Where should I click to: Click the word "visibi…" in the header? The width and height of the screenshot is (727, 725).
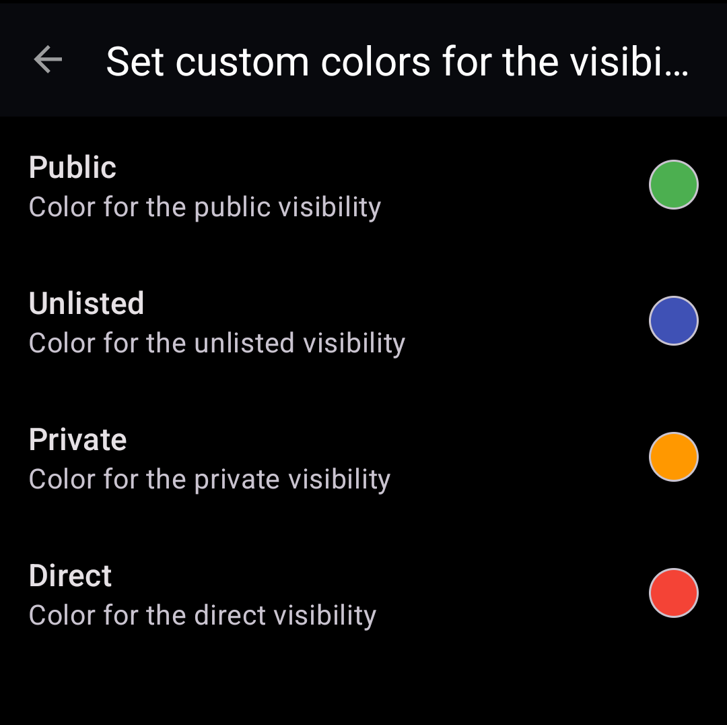tap(629, 62)
